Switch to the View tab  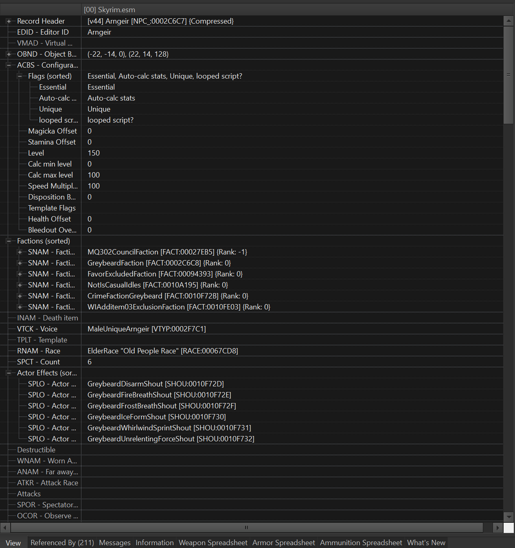[x=13, y=543]
